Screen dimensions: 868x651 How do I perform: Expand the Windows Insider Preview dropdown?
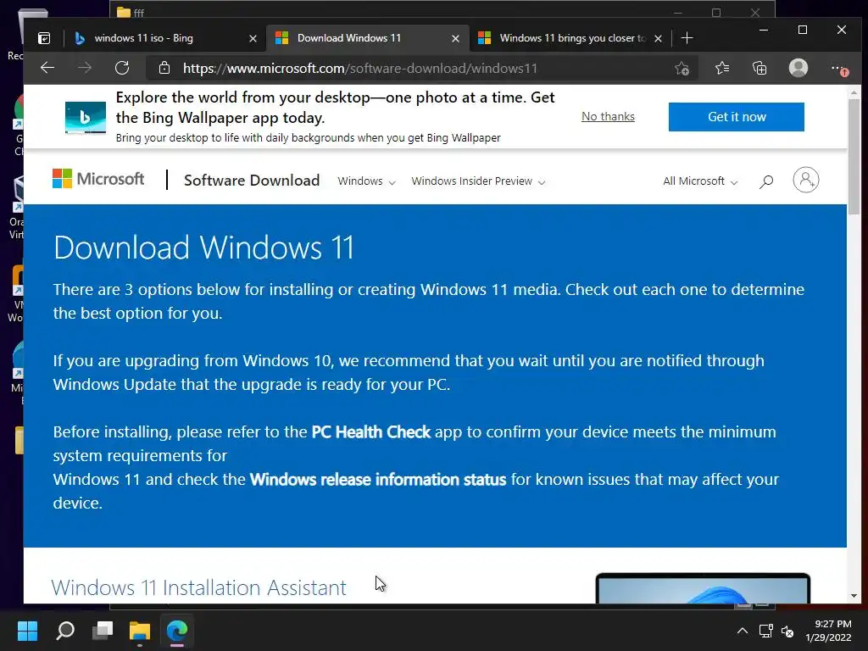(478, 181)
